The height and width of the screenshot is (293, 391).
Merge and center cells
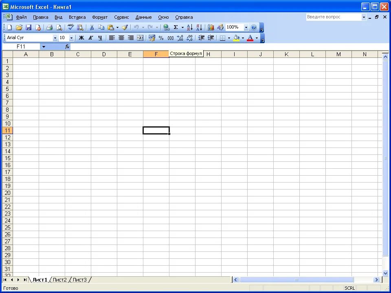coord(140,37)
